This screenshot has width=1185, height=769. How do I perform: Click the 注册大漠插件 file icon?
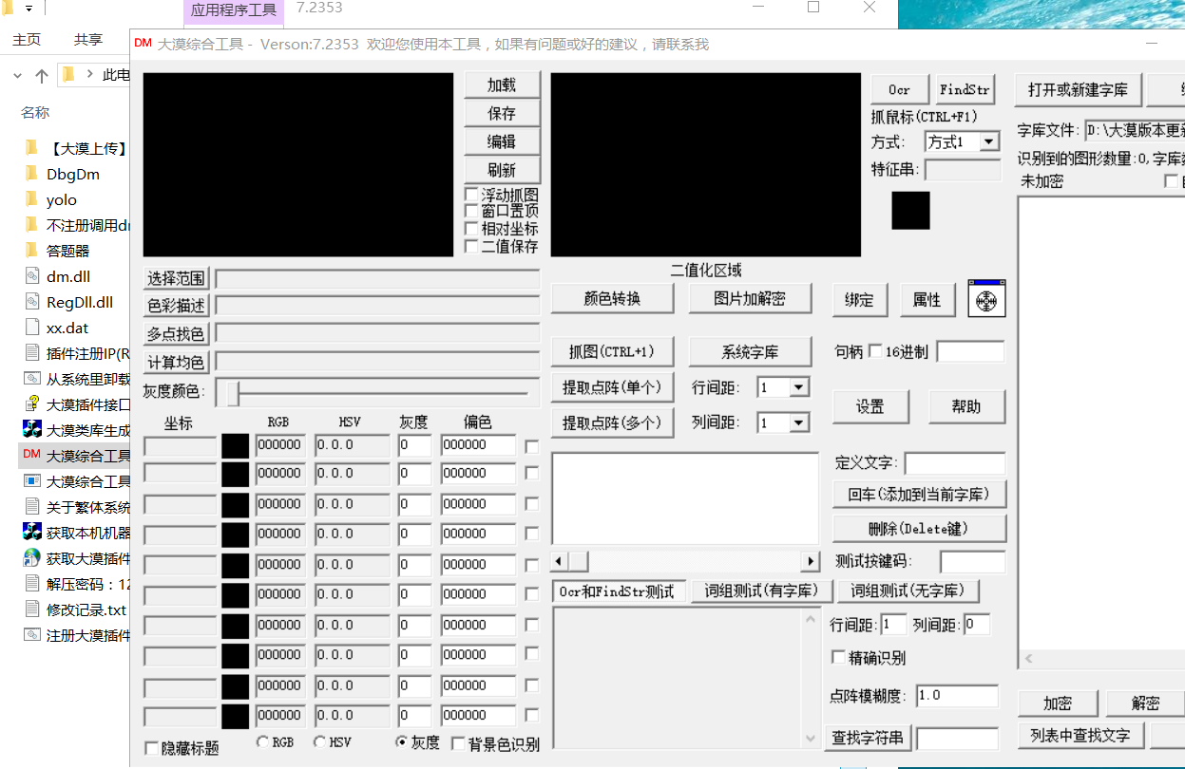click(31, 635)
